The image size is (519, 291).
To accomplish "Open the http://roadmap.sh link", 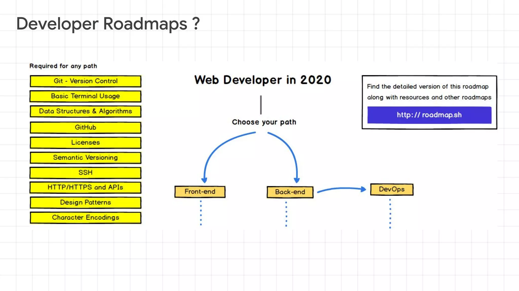I will [429, 115].
